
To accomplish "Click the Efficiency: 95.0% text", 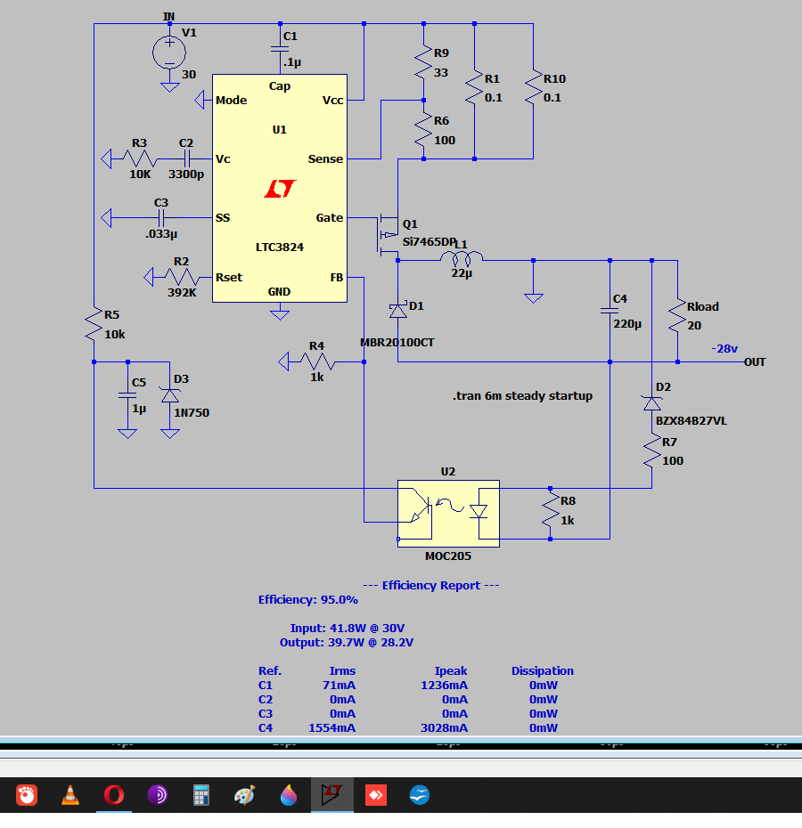I will coord(307,600).
